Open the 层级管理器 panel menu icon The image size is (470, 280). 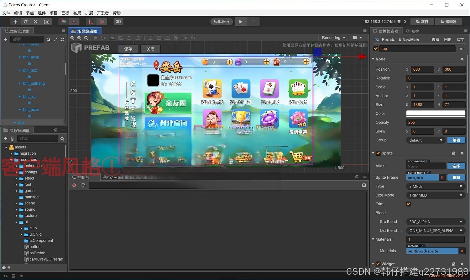tap(64, 31)
